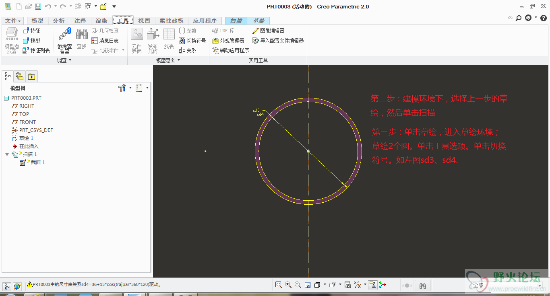
Task: Click the 切换符号 (switch symbols) tool icon
Action: (x=182, y=41)
